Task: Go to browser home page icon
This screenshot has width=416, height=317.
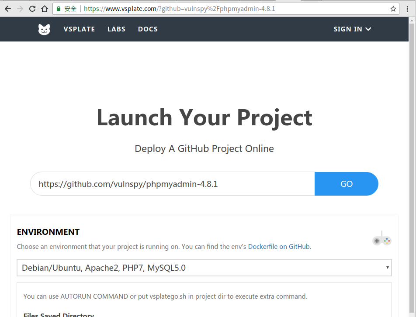Action: tap(45, 9)
